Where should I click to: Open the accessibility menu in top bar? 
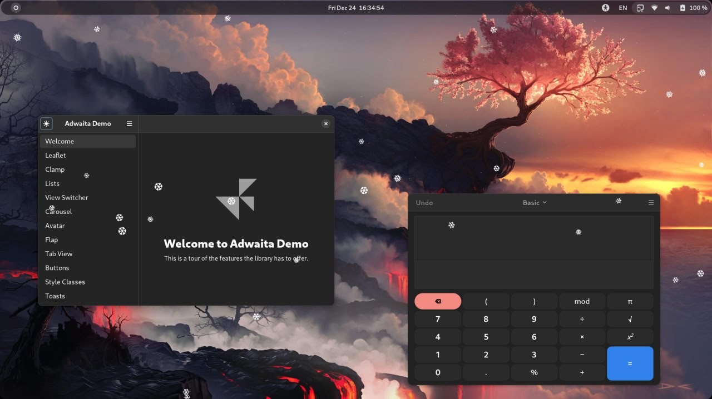pyautogui.click(x=606, y=8)
